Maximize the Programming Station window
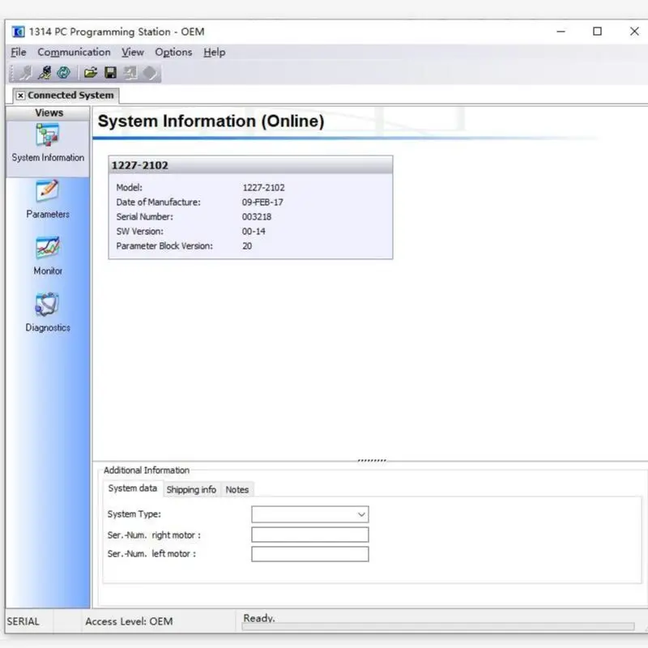The image size is (648, 648). pyautogui.click(x=597, y=32)
